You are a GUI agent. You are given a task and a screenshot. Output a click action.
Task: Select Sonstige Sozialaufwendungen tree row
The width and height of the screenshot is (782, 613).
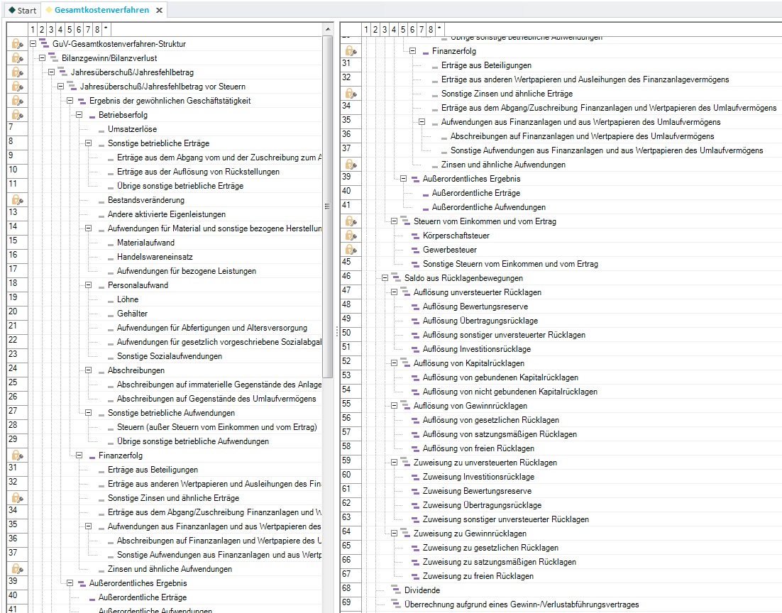(x=170, y=356)
